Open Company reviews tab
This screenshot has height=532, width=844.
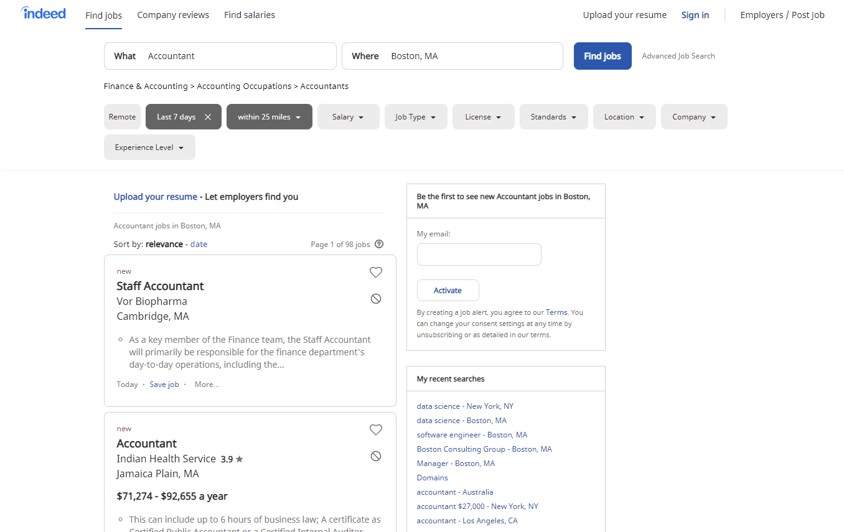(173, 15)
